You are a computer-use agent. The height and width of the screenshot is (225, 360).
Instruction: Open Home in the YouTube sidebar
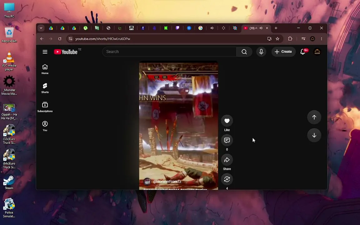(x=45, y=69)
